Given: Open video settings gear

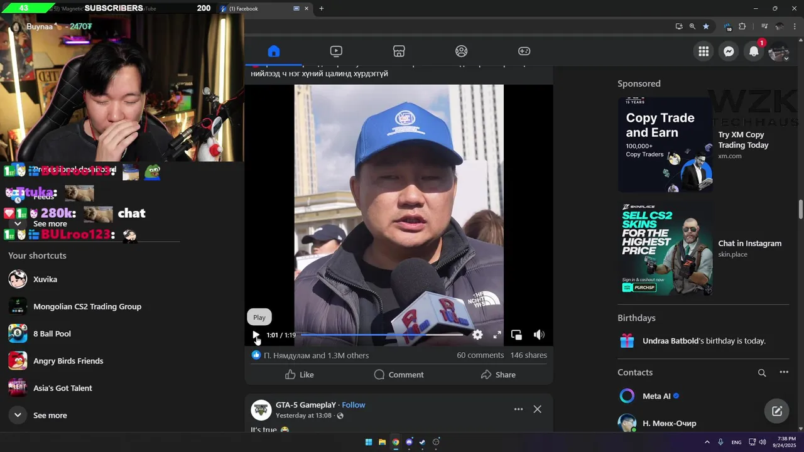Looking at the screenshot, I should [x=477, y=335].
